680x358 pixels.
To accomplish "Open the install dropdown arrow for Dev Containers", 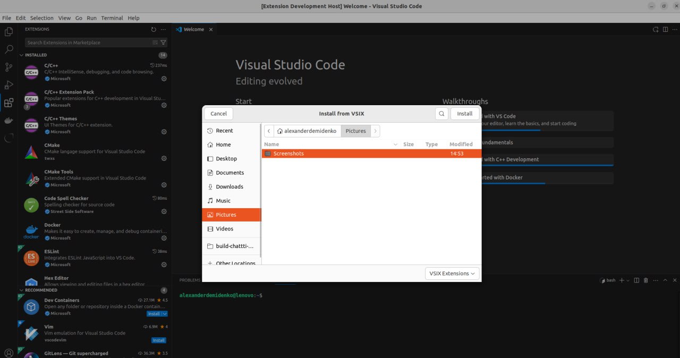I will click(x=165, y=314).
